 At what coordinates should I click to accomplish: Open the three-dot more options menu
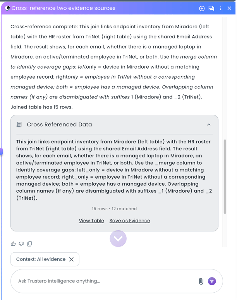[x=221, y=8]
